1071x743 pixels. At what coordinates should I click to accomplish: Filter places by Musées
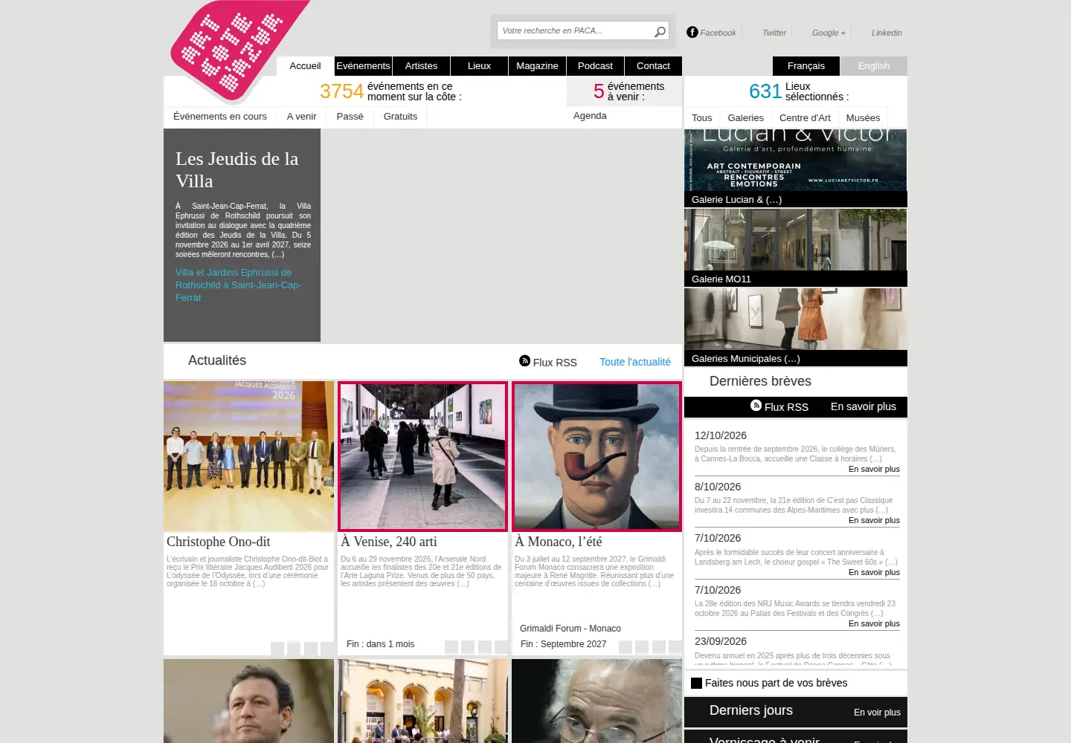click(863, 118)
